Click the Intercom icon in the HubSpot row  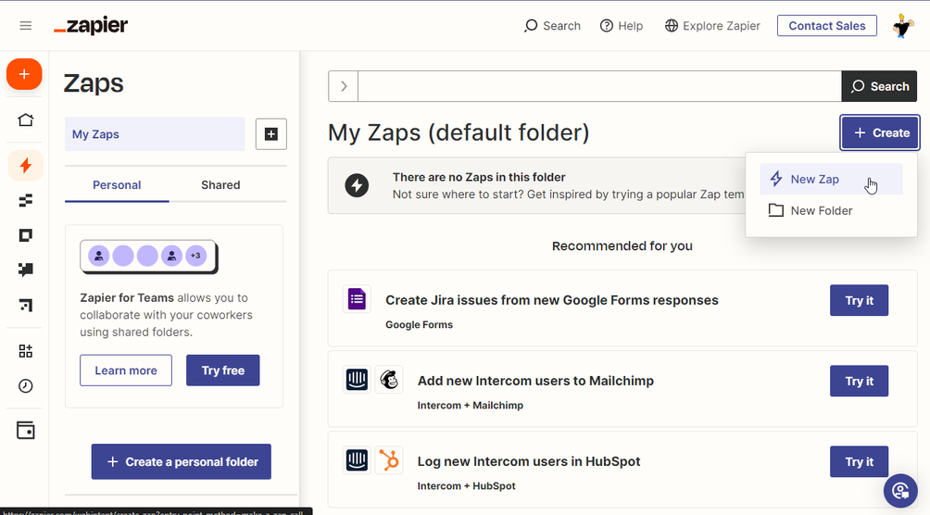[x=357, y=460]
